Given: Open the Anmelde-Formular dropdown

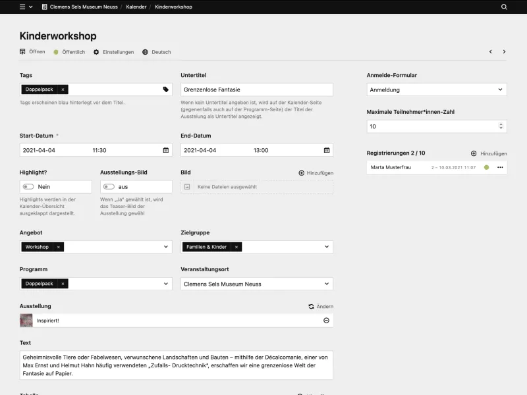Looking at the screenshot, I should pos(436,89).
